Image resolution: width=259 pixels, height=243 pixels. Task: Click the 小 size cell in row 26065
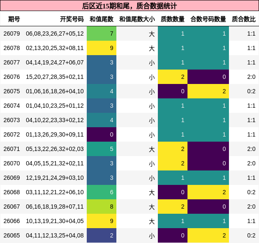[x=137, y=235]
